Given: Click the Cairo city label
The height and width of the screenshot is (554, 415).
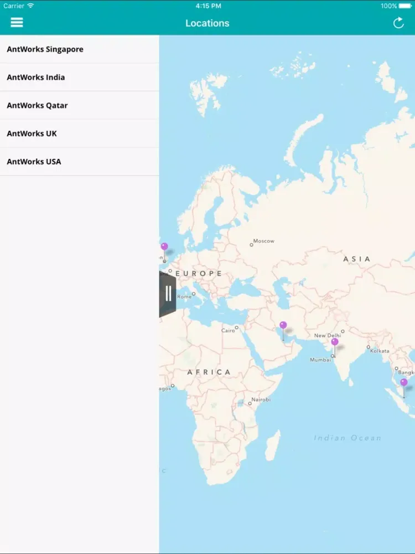Looking at the screenshot, I should click(227, 330).
